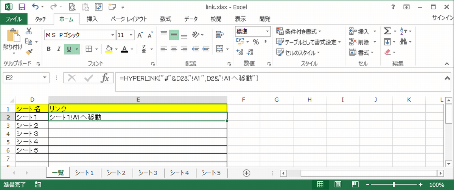This screenshot has height=190, width=454.
Task: Click the Find & Select binoculars icon
Action: 403,41
